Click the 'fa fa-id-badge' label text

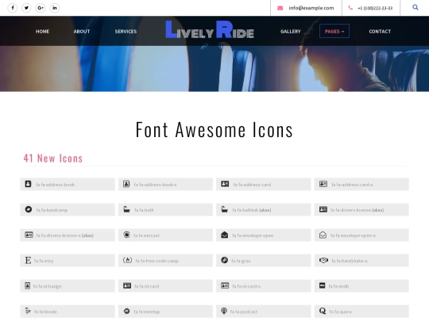47,286
